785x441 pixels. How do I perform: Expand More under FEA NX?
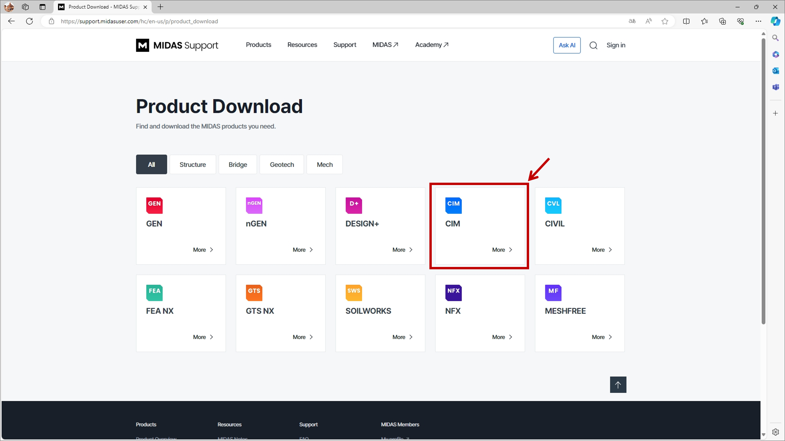pyautogui.click(x=203, y=337)
